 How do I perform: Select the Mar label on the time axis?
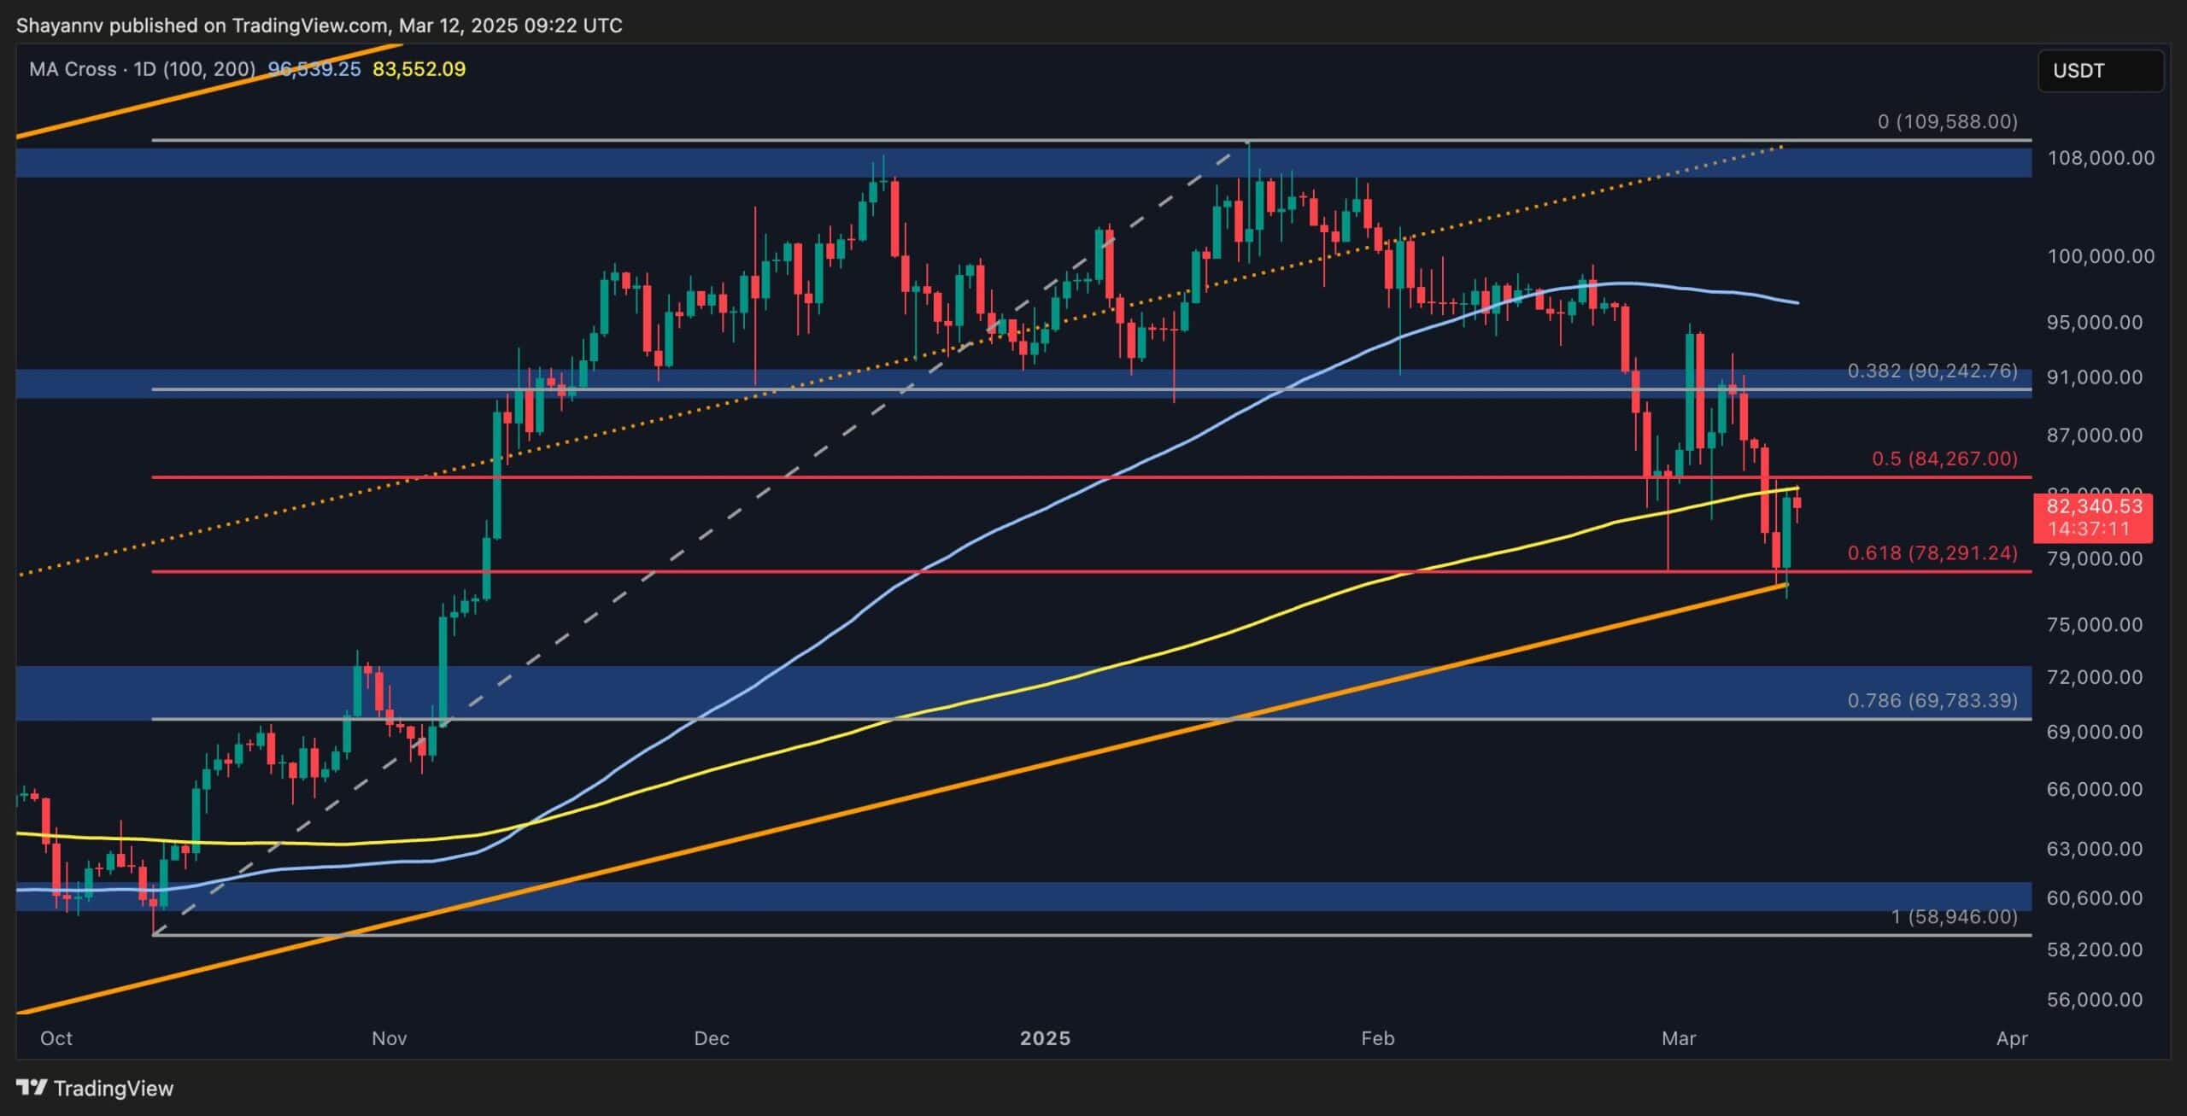[x=1680, y=1039]
